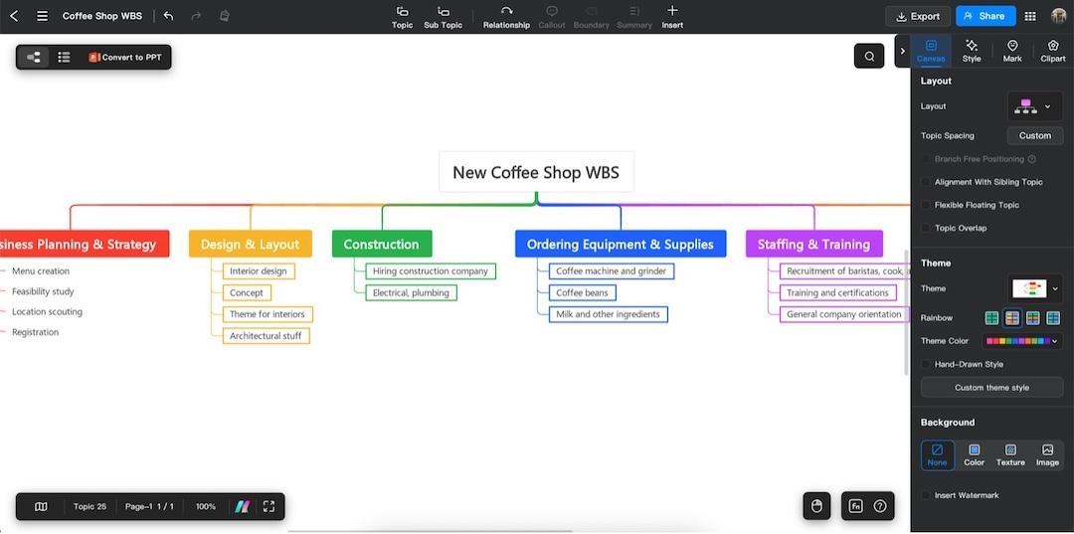Open the canvas search
The width and height of the screenshot is (1074, 534).
click(869, 56)
